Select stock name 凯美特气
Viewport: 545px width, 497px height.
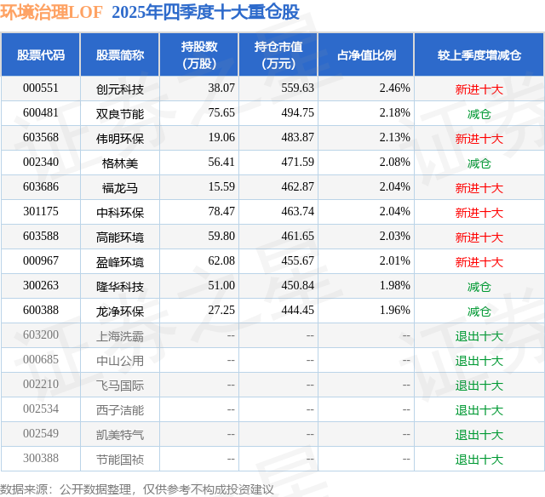tap(120, 435)
